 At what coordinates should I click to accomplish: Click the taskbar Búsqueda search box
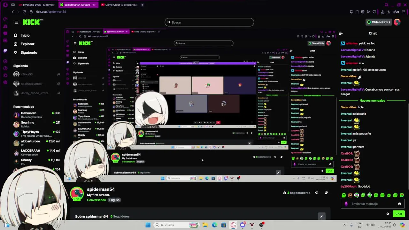click(176, 225)
